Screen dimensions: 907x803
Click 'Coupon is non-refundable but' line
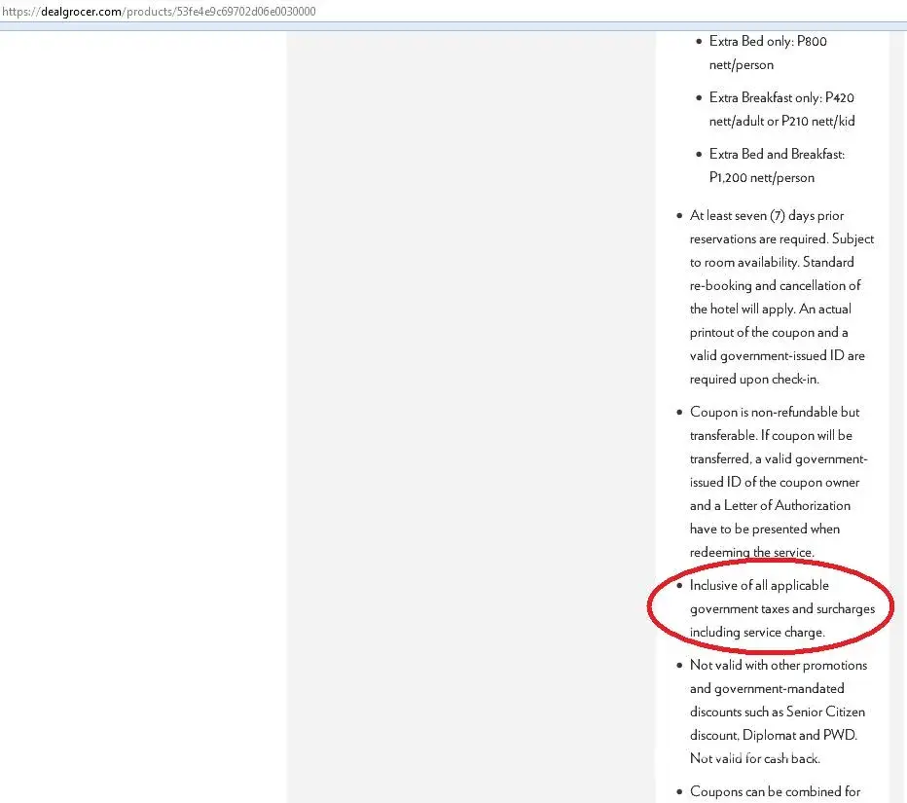775,413
